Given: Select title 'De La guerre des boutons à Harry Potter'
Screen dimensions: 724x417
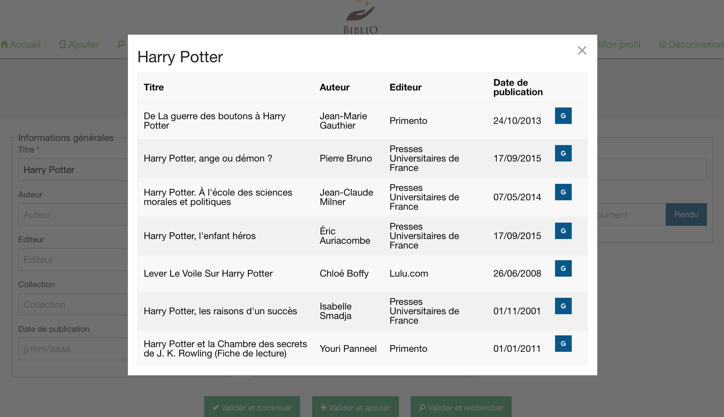Looking at the screenshot, I should click(x=214, y=121).
